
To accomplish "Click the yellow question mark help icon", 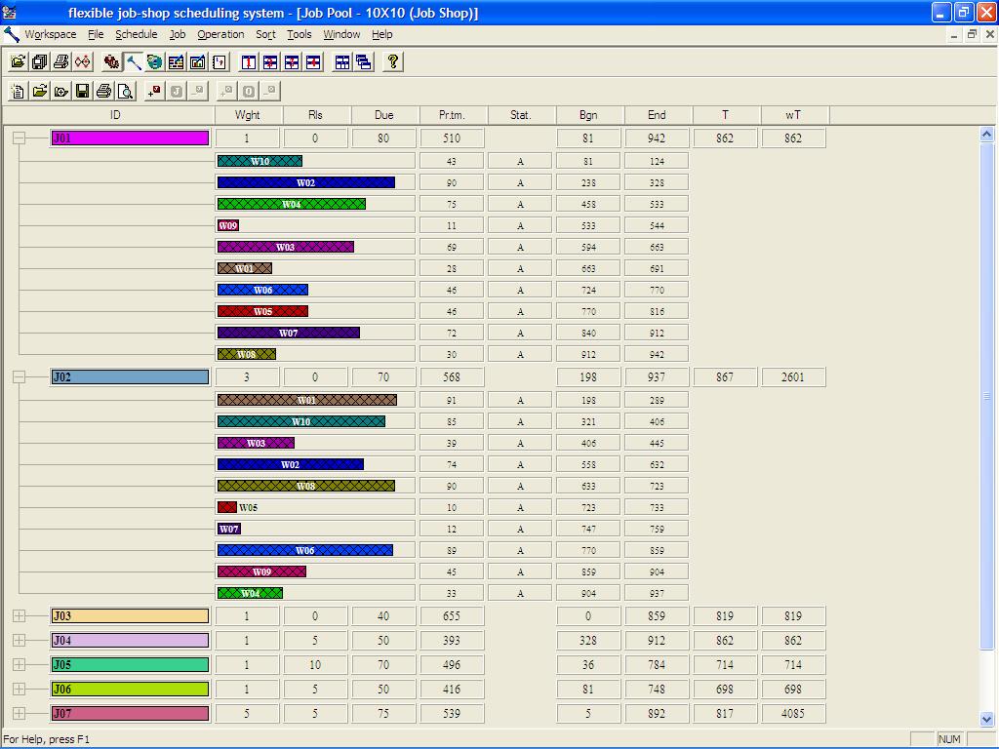I will [392, 62].
